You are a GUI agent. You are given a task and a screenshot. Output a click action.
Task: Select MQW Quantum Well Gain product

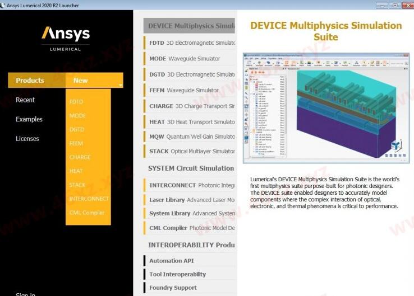click(189, 137)
